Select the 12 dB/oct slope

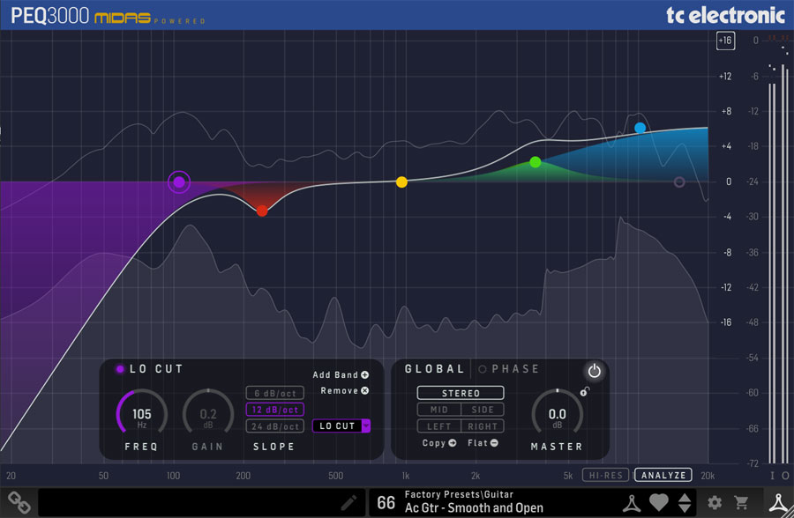(x=275, y=410)
